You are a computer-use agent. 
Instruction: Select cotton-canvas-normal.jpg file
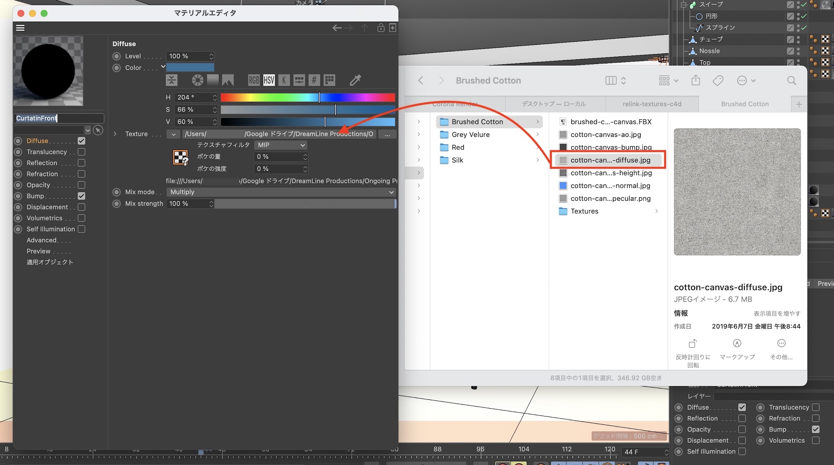pyautogui.click(x=610, y=186)
